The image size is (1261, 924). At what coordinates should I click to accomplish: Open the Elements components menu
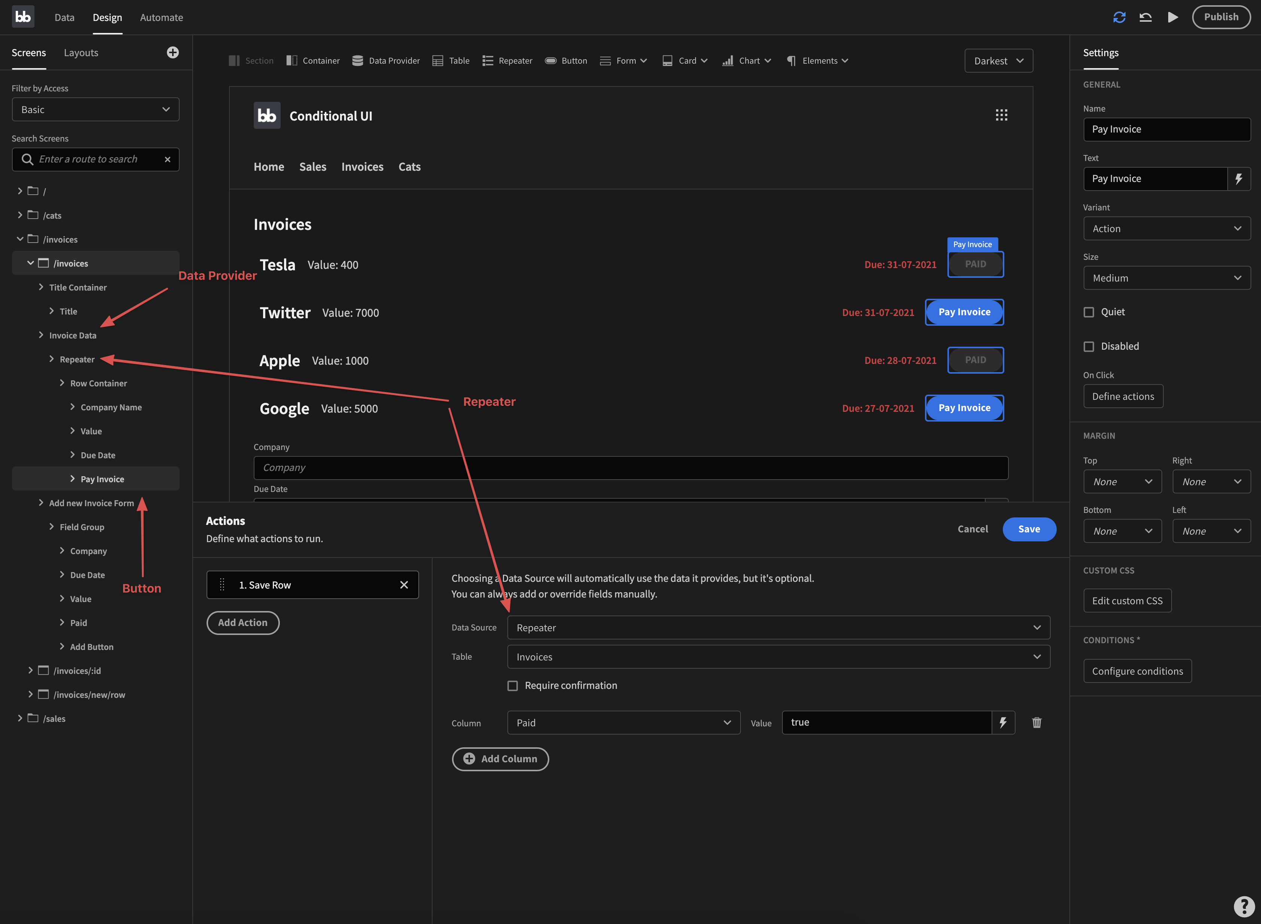818,60
